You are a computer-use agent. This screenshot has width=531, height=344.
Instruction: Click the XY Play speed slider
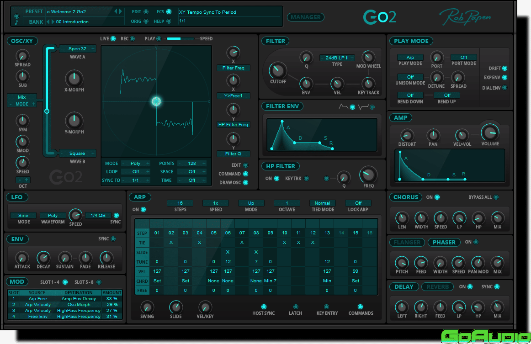click(180, 38)
